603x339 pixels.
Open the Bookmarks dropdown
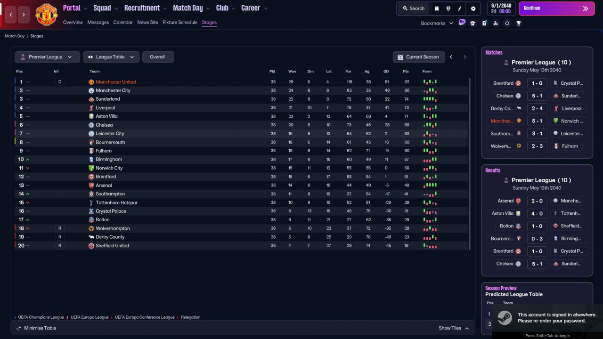(x=437, y=23)
